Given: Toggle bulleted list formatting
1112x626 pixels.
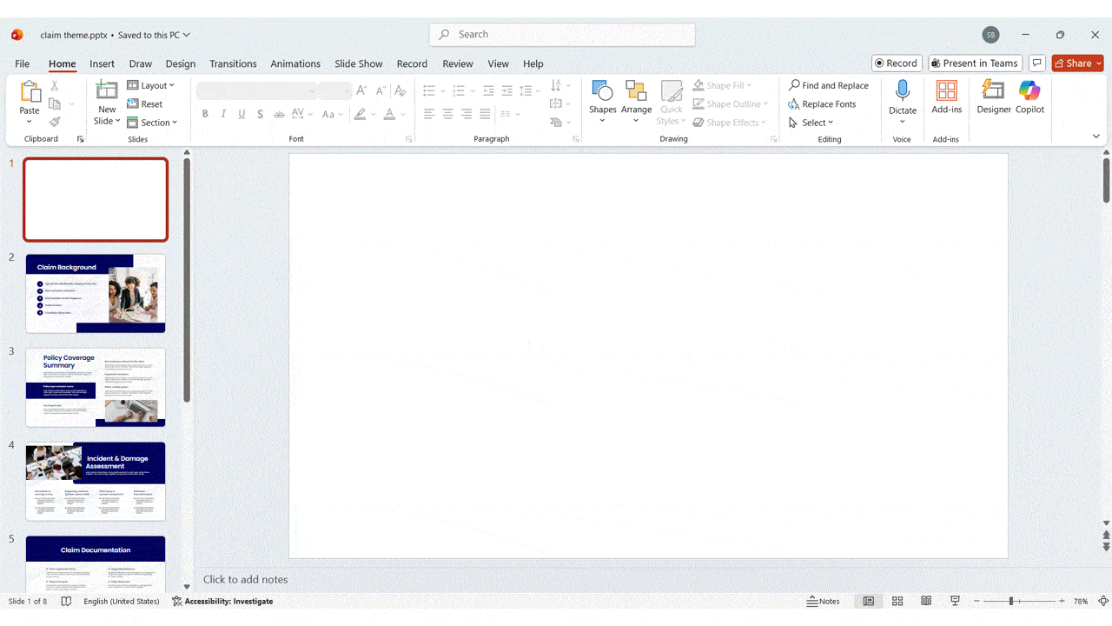Looking at the screenshot, I should pyautogui.click(x=427, y=90).
